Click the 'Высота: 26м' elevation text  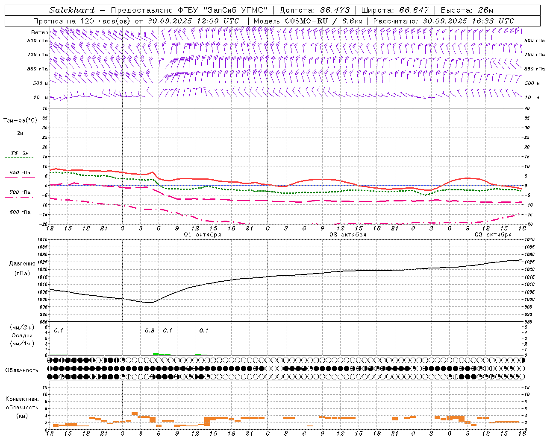point(467,10)
